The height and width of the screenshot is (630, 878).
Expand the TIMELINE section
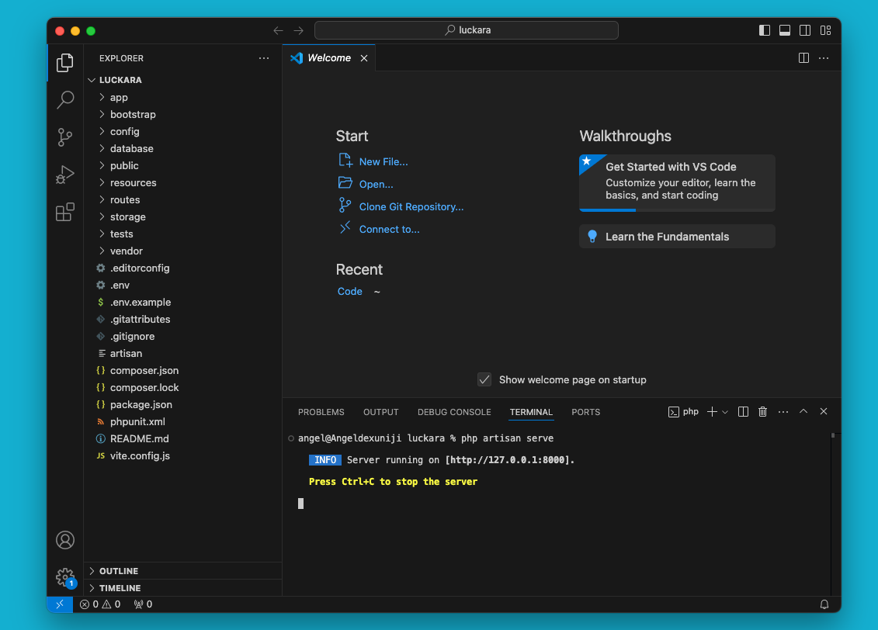tap(182, 588)
